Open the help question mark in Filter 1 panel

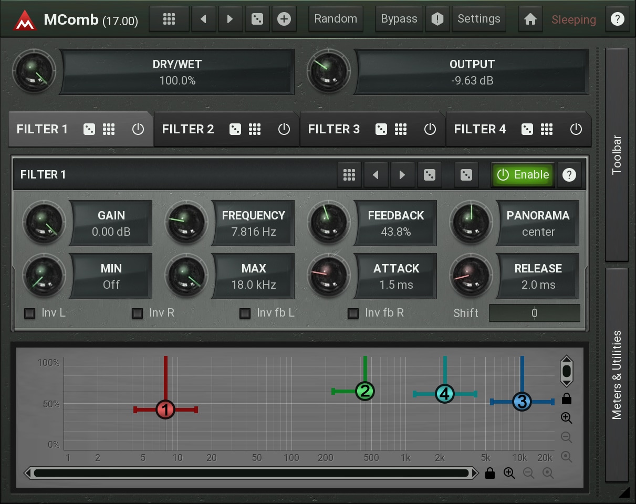(569, 175)
